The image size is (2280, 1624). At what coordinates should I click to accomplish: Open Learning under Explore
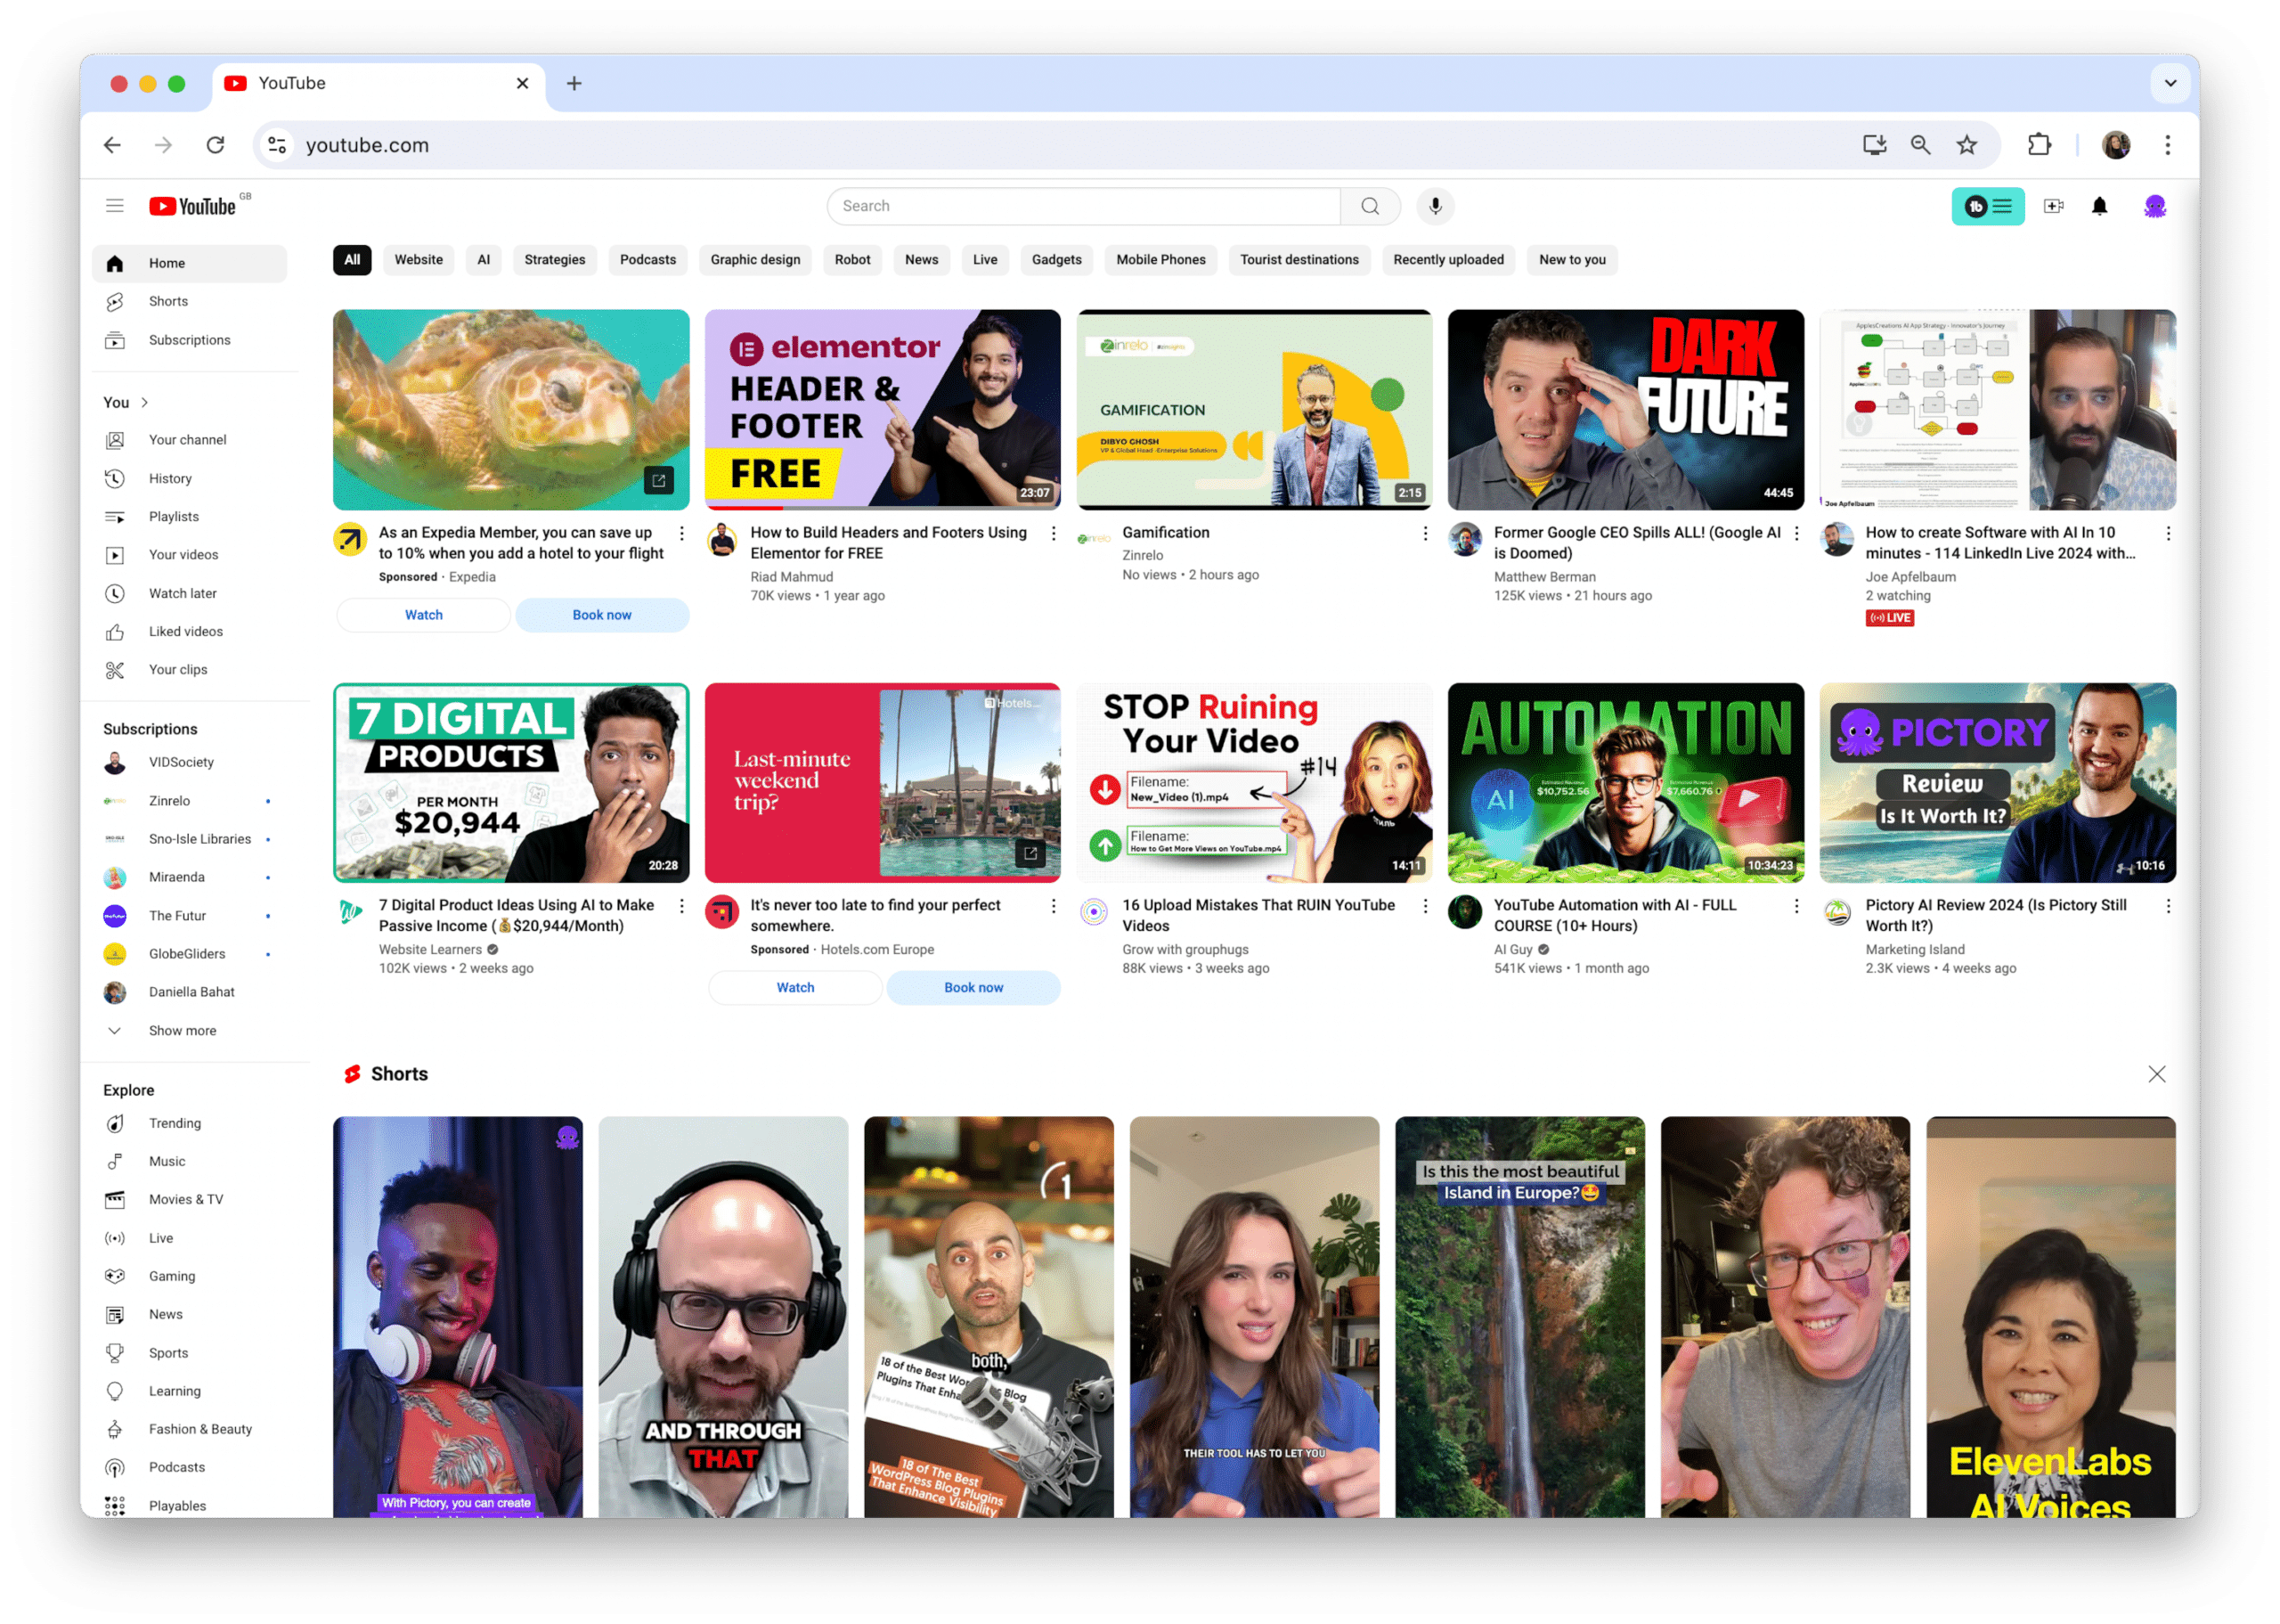190,1392
